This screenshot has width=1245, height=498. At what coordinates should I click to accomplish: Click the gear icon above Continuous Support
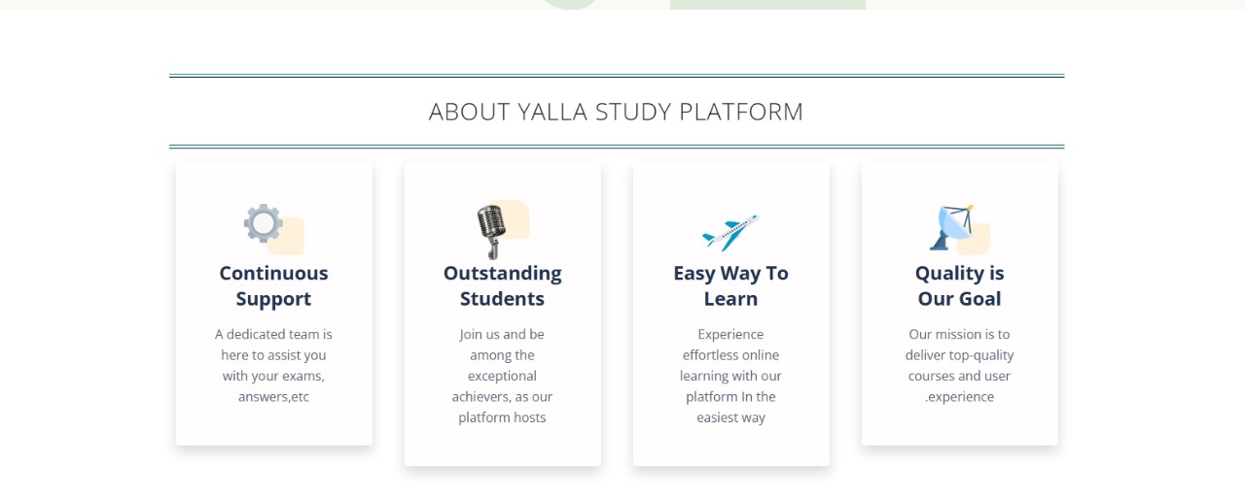click(263, 223)
